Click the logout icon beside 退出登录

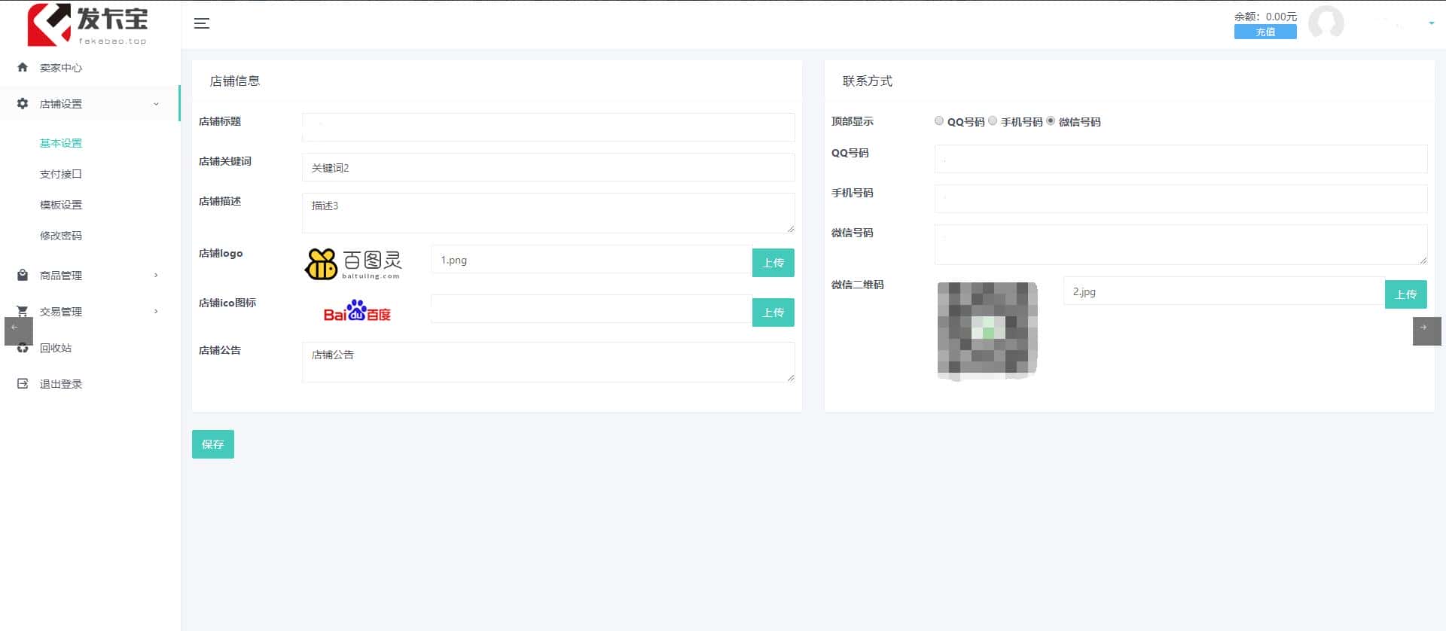point(23,384)
